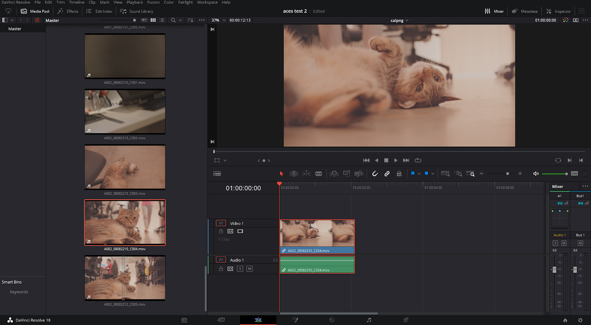Expand the flag color dropdown
591x325 pixels.
419,174
